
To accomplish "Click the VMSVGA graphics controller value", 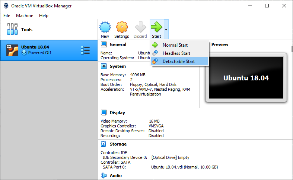I will coord(156,126).
